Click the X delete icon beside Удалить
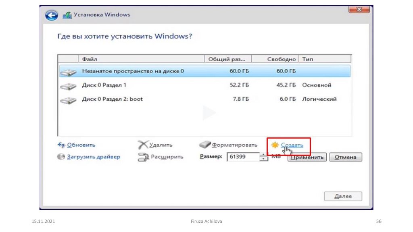Screen dimensions: 413x232 tap(143, 145)
